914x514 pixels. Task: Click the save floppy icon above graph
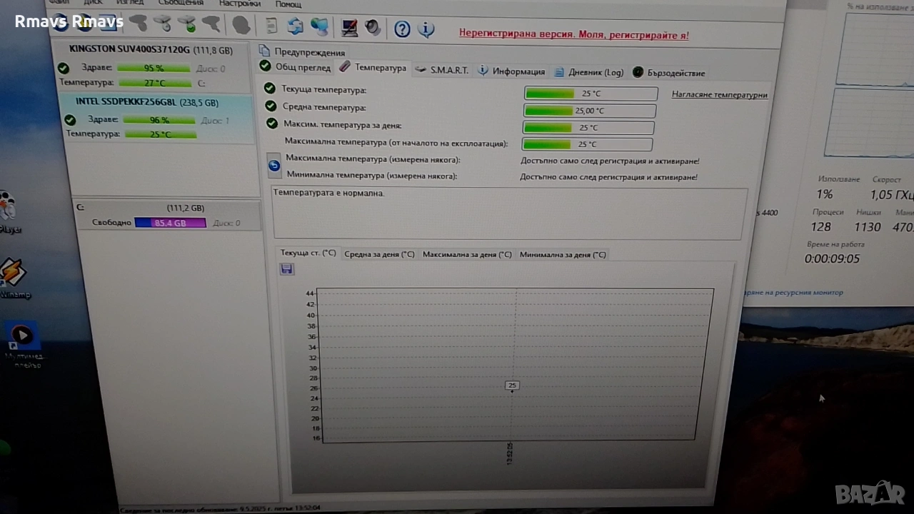click(287, 269)
